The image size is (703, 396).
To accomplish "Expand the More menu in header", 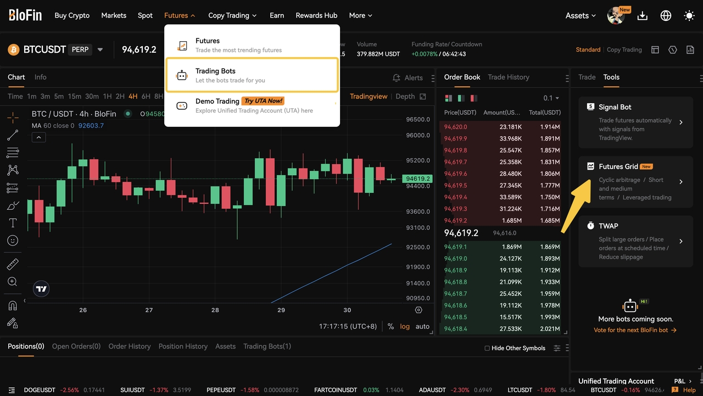I will pos(360,15).
